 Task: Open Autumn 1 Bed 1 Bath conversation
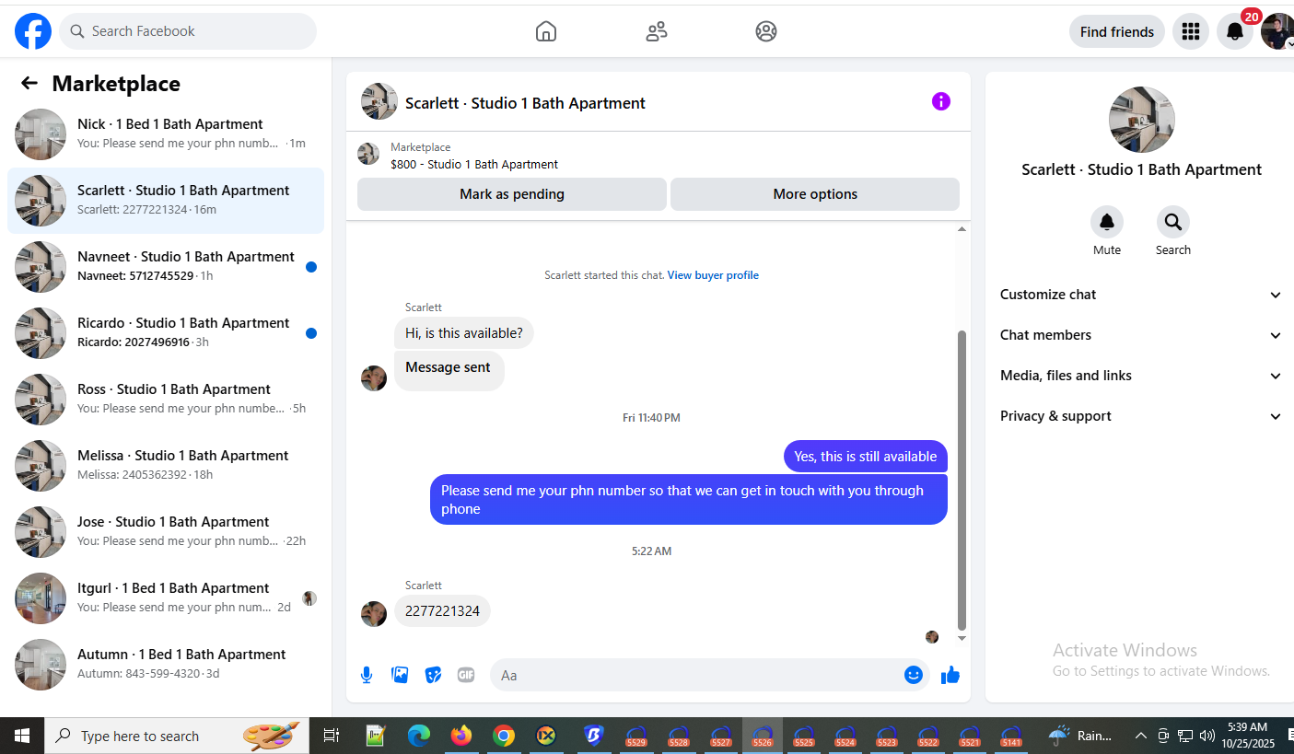166,665
